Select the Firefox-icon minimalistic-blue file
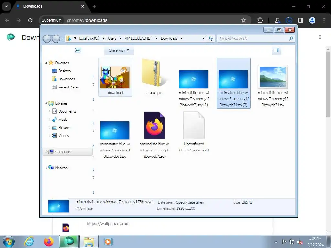The height and width of the screenshot is (248, 331). 155,135
